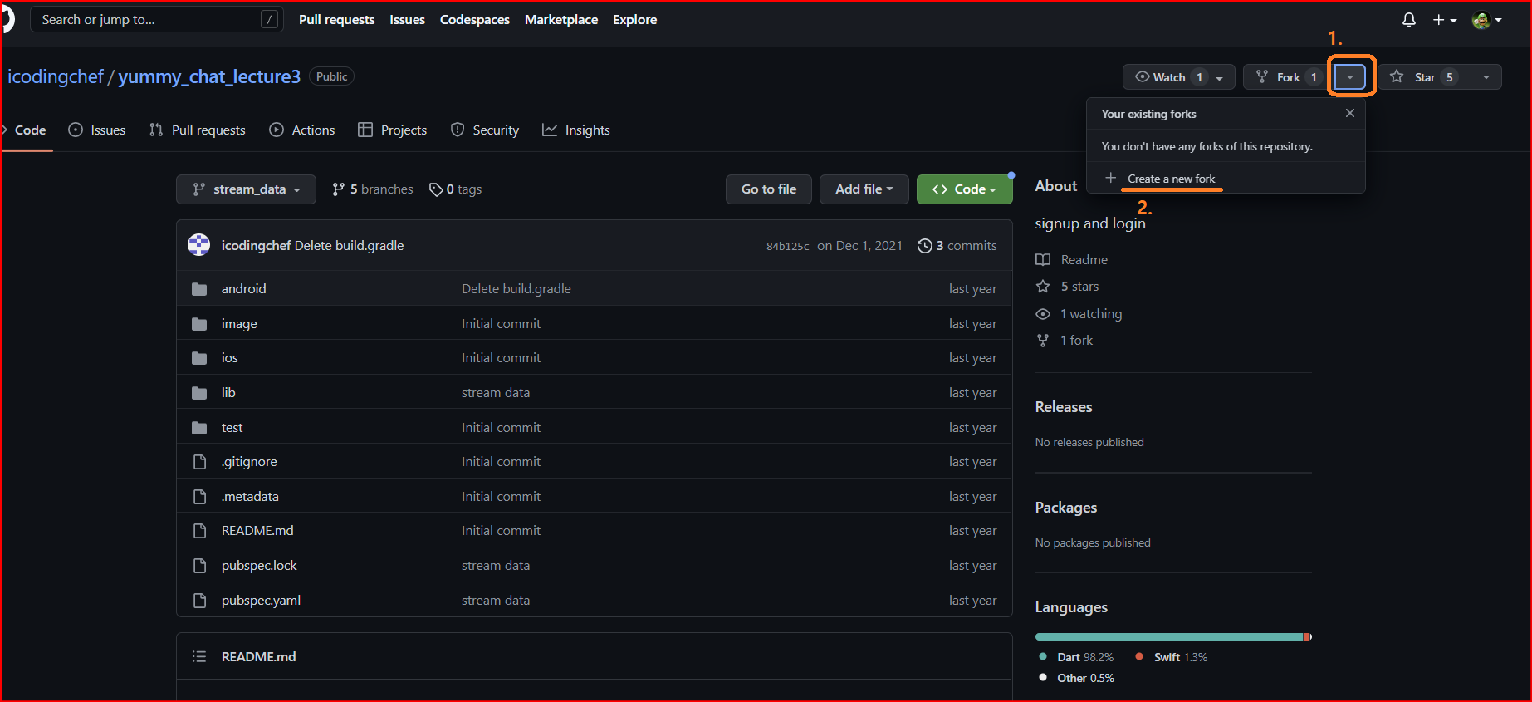Open the green Code dropdown
Viewport: 1532px width, 702px height.
[964, 189]
